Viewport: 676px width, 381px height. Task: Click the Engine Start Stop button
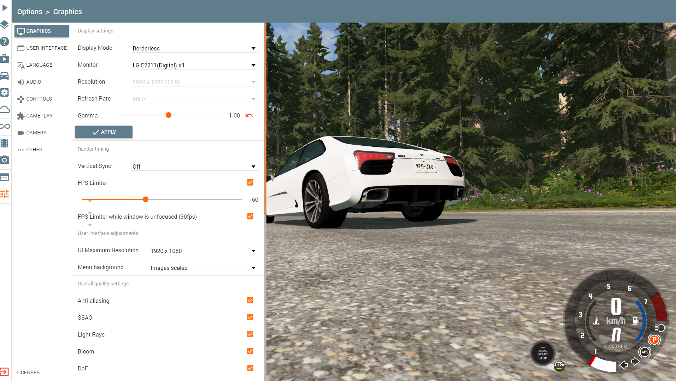[x=543, y=353]
